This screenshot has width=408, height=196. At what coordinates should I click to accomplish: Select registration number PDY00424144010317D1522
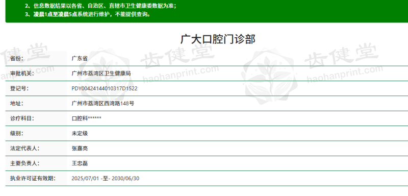coord(105,88)
